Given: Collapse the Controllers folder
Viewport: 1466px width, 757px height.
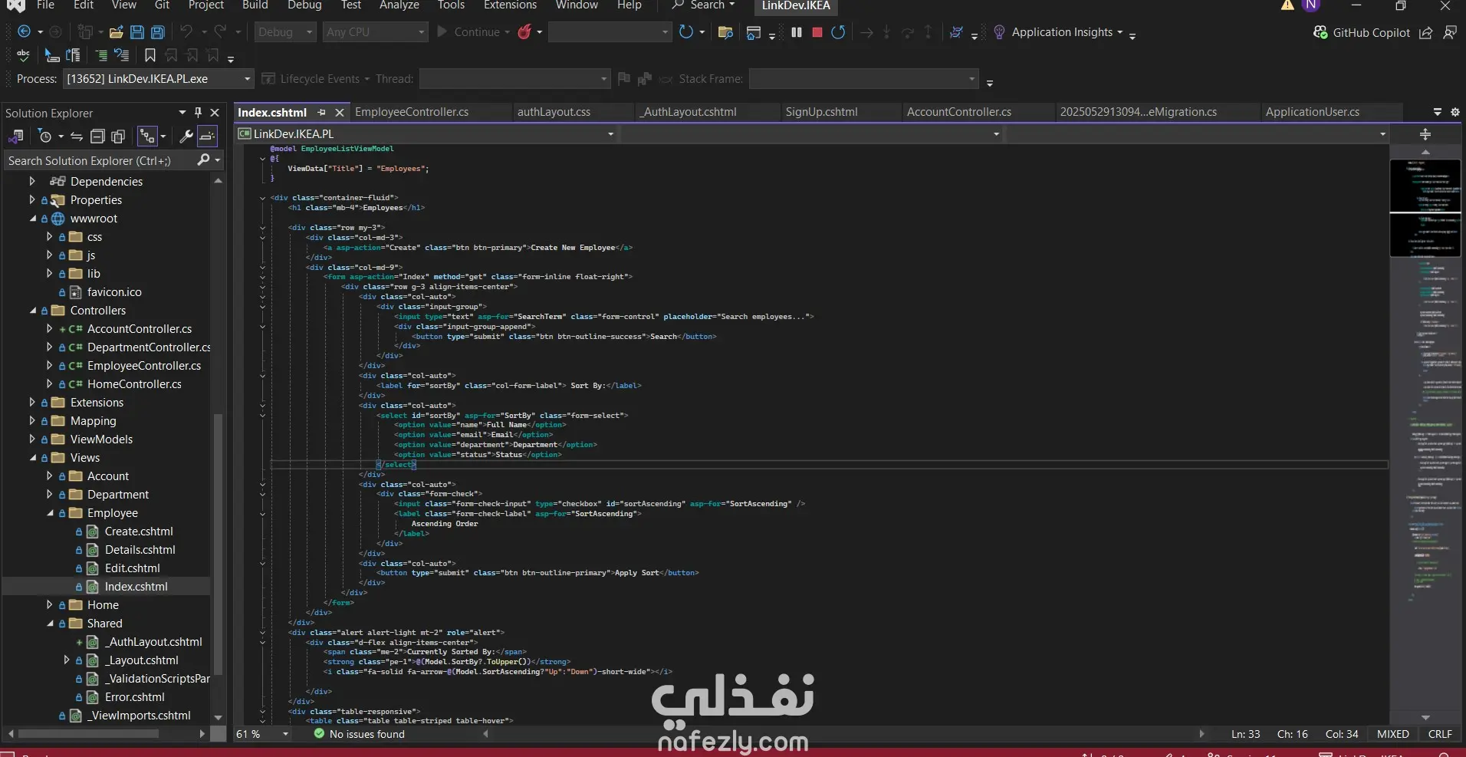Looking at the screenshot, I should 33,311.
